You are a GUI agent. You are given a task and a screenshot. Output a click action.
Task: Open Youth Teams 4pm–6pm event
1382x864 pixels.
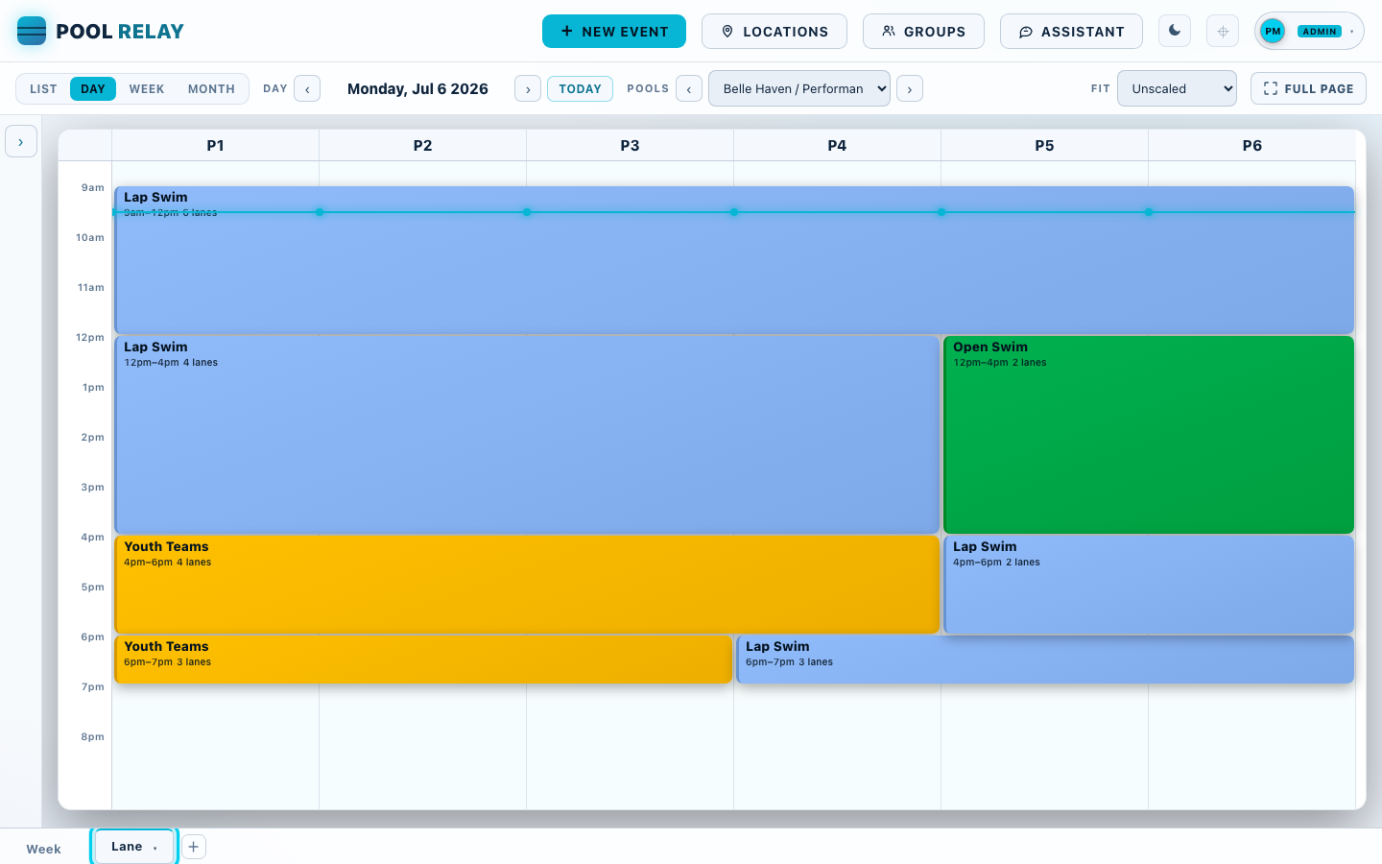click(x=527, y=585)
